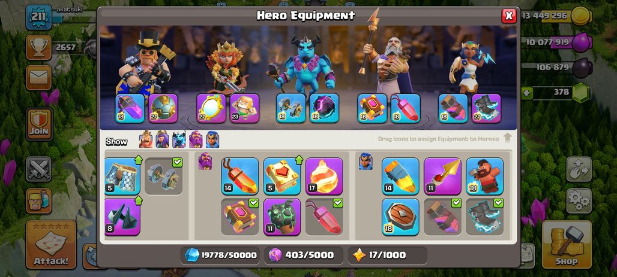The width and height of the screenshot is (617, 277).
Task: Tap the level 8 upgradable spiked gauntlet
Action: click(x=122, y=217)
